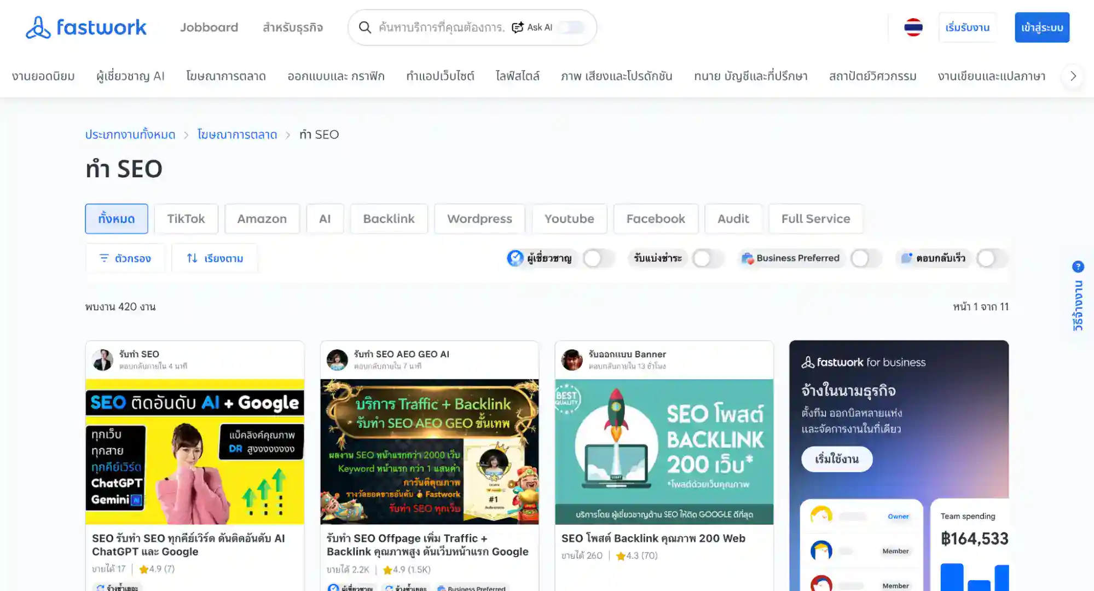The height and width of the screenshot is (591, 1094).
Task: Click the sort arrows icon เรียงตาม
Action: (192, 258)
